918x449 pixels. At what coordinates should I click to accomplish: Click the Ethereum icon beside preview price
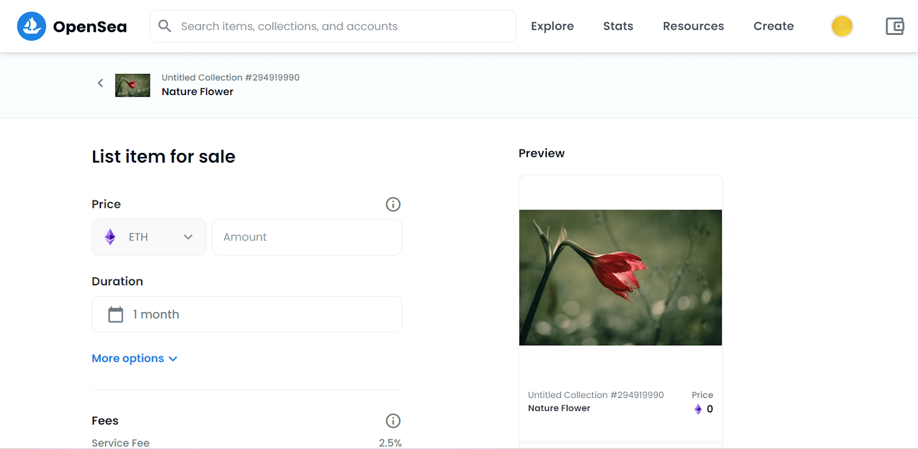click(x=698, y=409)
